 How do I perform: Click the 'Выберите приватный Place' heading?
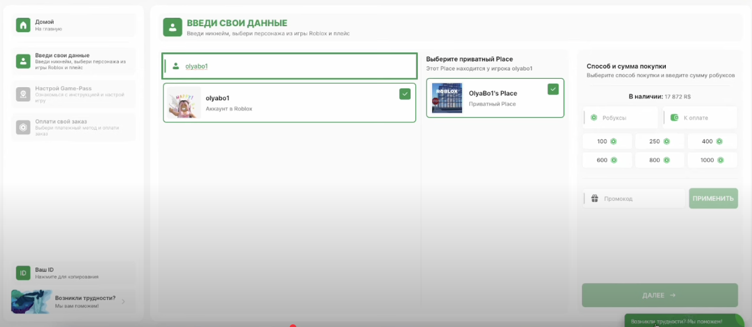(x=470, y=59)
